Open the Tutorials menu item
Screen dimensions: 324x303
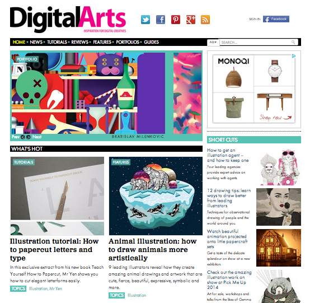(x=57, y=42)
